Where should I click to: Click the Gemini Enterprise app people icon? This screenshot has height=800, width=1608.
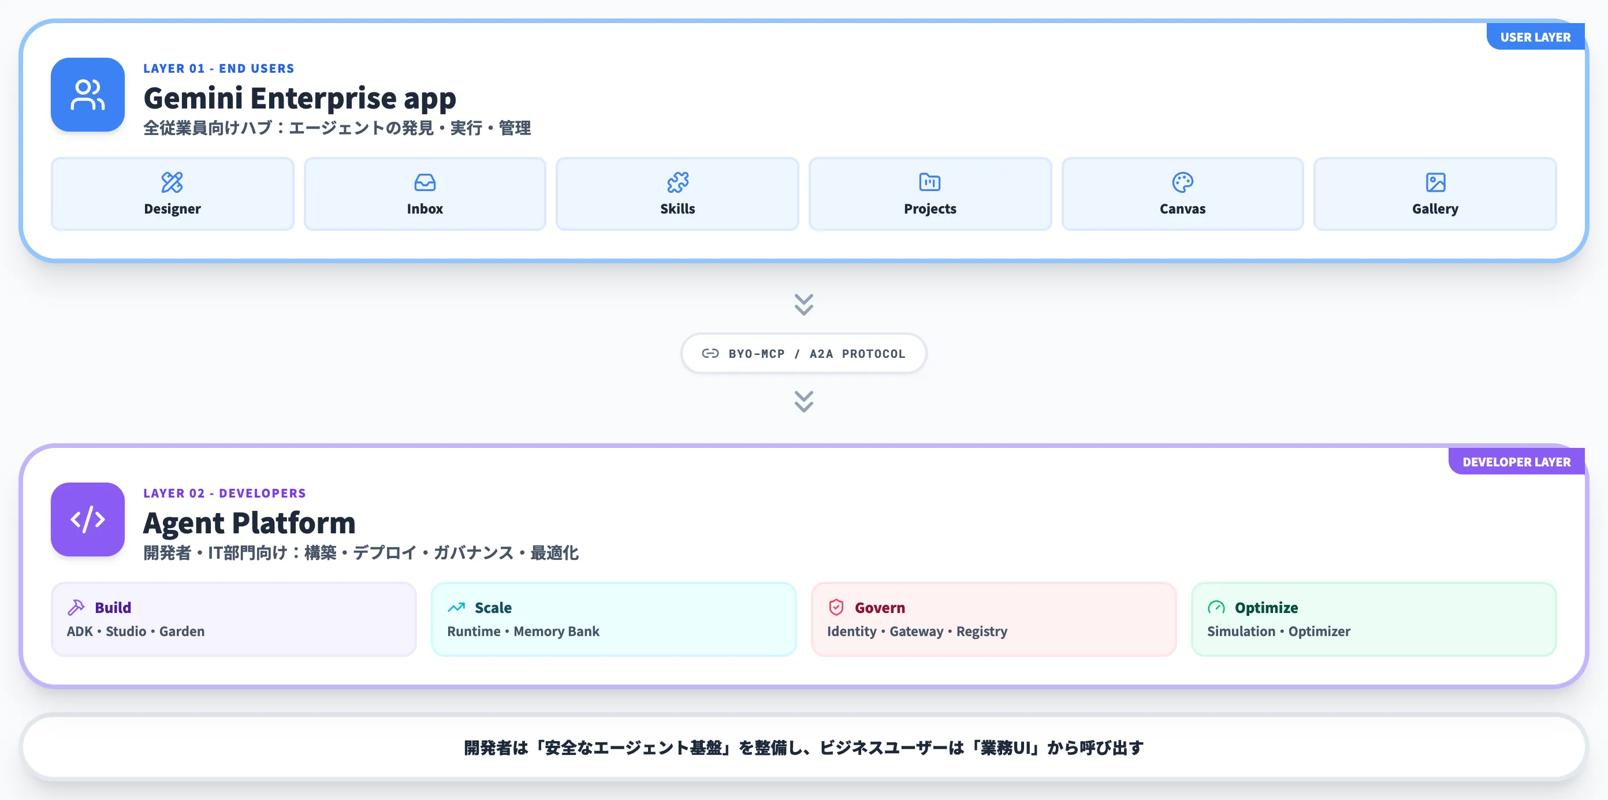point(87,94)
